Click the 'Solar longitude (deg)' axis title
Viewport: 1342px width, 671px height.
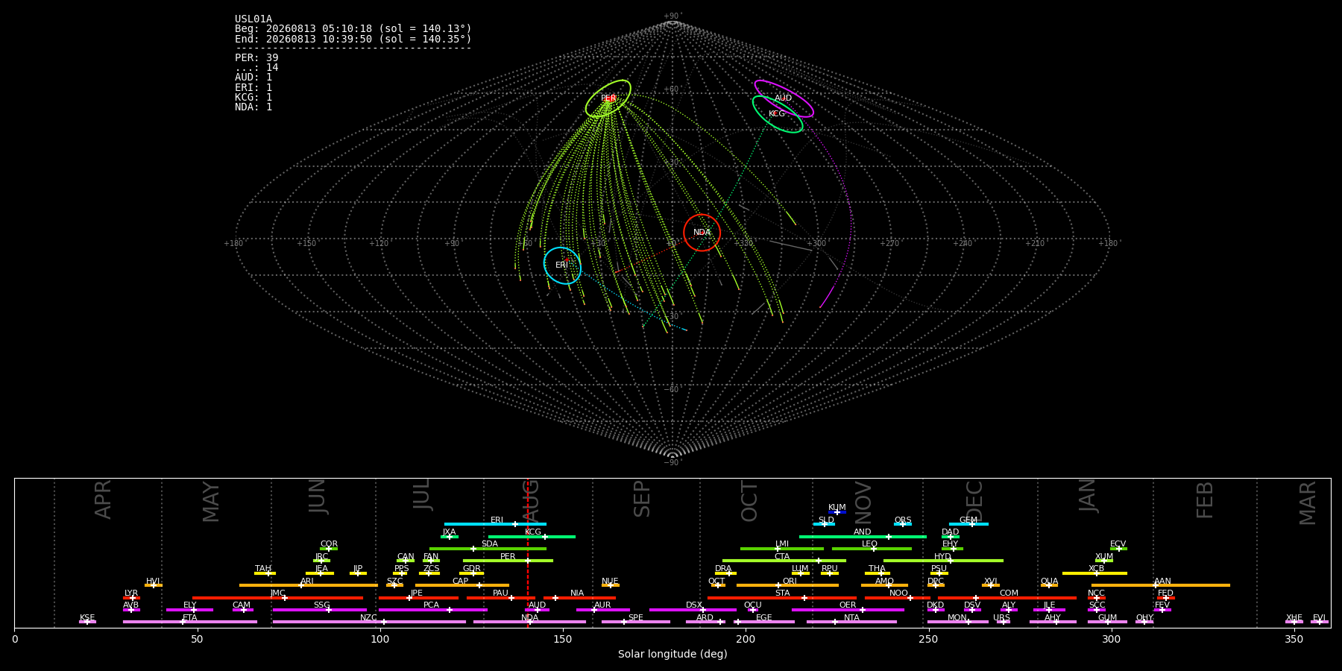tap(672, 655)
